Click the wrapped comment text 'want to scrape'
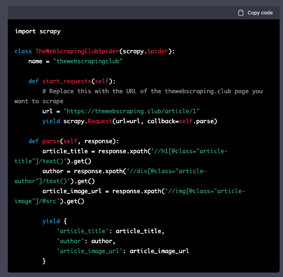The height and width of the screenshot is (277, 283). point(39,101)
